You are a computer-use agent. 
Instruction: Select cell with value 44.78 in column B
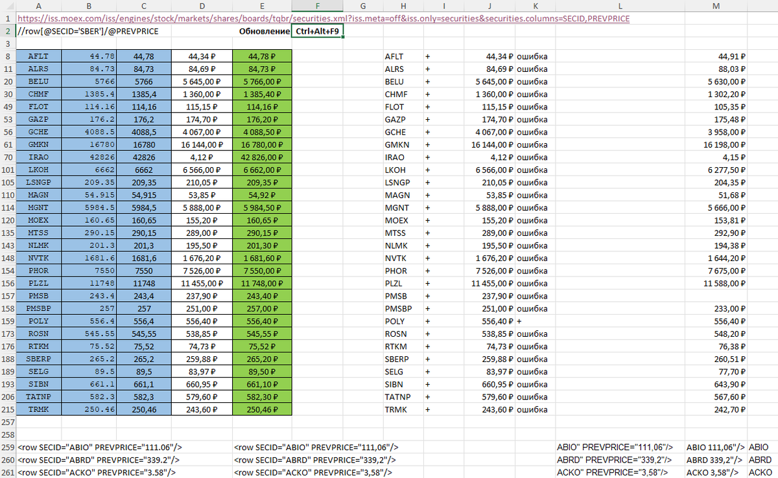(89, 57)
